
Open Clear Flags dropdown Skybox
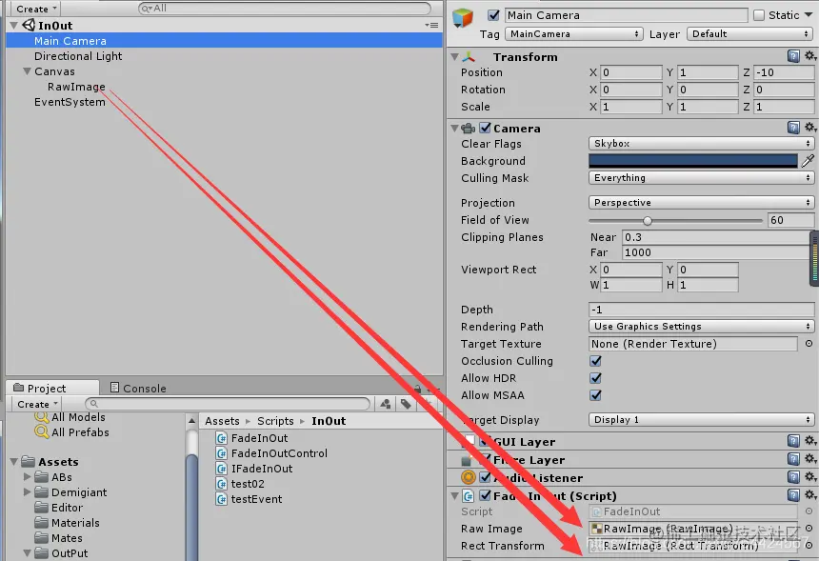click(701, 143)
